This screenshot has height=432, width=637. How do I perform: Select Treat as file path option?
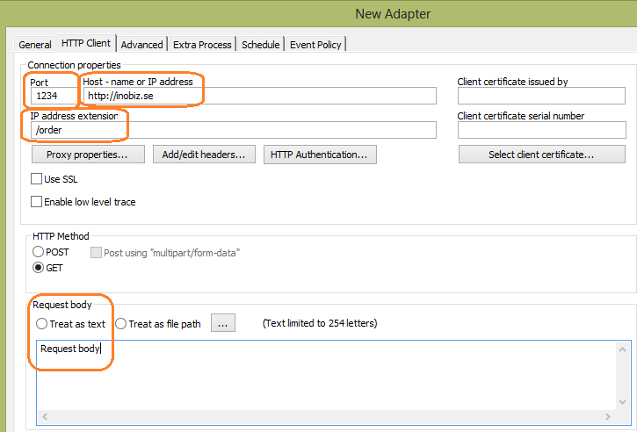pyautogui.click(x=121, y=323)
